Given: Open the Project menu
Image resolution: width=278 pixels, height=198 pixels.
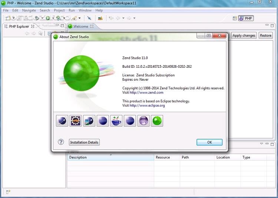Looking at the screenshot, I should click(x=59, y=10).
